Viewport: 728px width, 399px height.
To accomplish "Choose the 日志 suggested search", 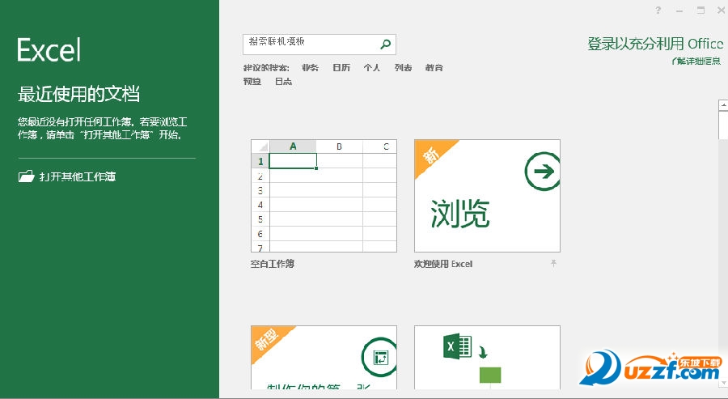I will tap(283, 82).
